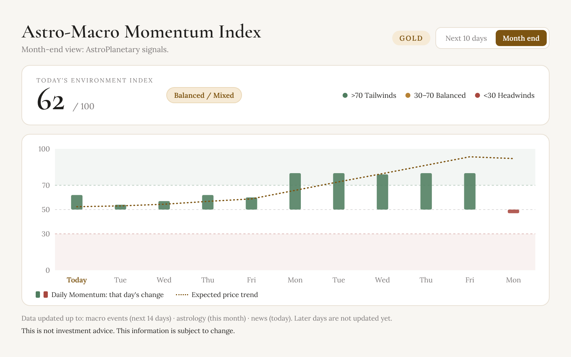This screenshot has width=571, height=357.
Task: Click the first Wed momentum bar
Action: (164, 205)
